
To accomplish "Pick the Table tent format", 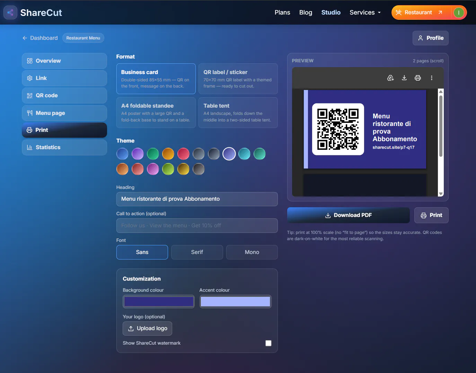I will 238,113.
